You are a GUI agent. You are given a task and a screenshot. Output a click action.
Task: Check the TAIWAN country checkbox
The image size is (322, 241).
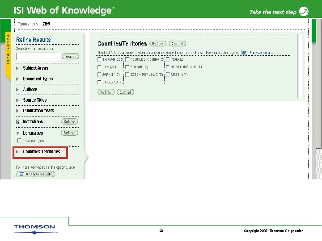[99, 59]
